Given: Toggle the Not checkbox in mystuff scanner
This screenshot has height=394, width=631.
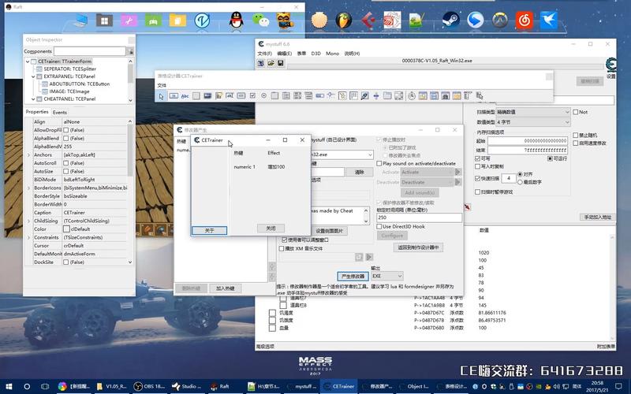Looking at the screenshot, I should point(576,112).
